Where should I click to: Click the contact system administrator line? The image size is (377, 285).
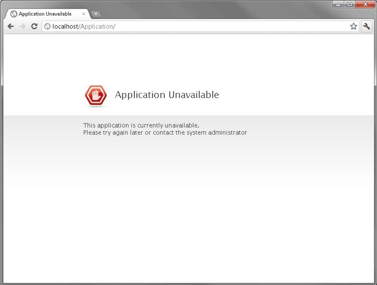[x=165, y=132]
